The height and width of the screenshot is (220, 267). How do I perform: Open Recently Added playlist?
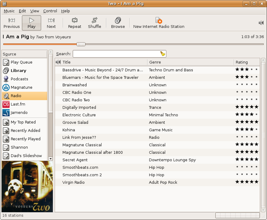click(25, 130)
